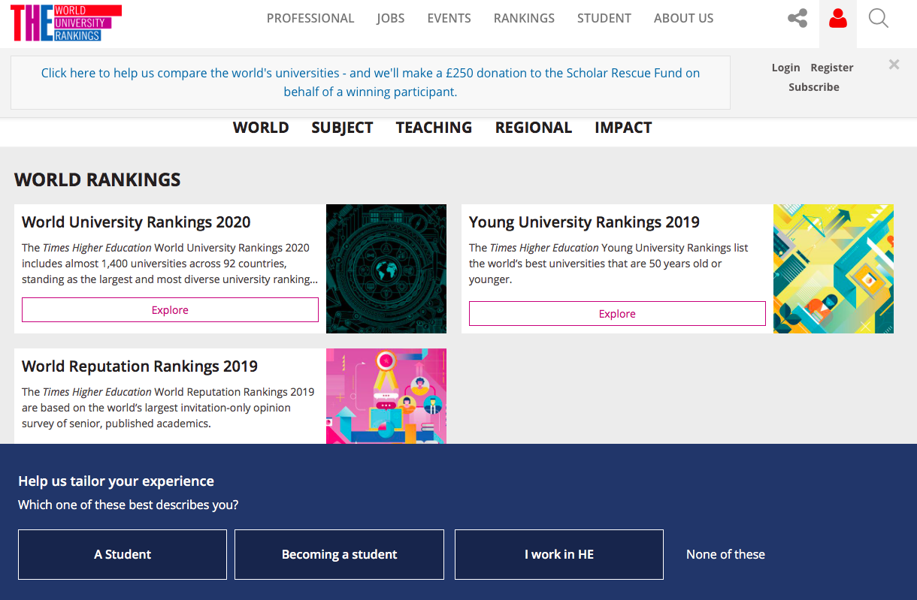Open the Scholar Rescue Fund donation link
The width and height of the screenshot is (917, 600).
(371, 83)
